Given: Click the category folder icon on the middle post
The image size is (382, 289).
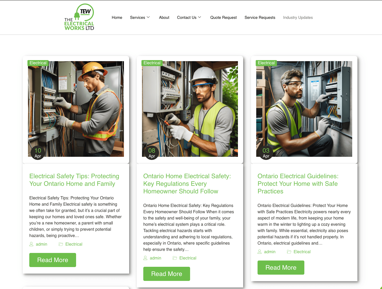Looking at the screenshot, I should (175, 258).
